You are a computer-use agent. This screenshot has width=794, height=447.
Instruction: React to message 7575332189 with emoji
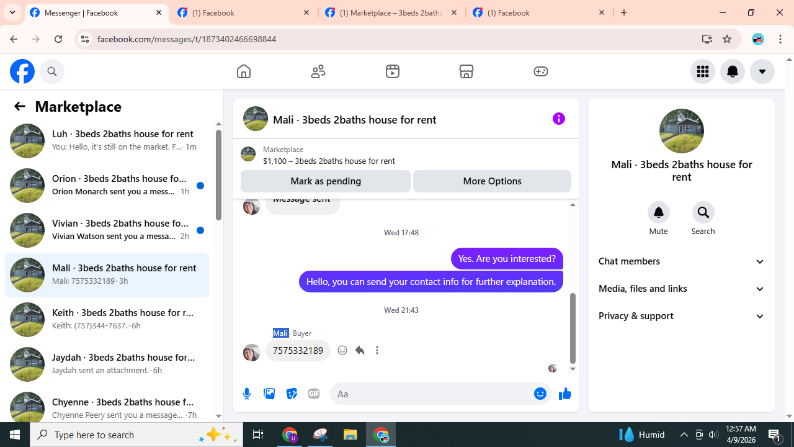point(342,350)
